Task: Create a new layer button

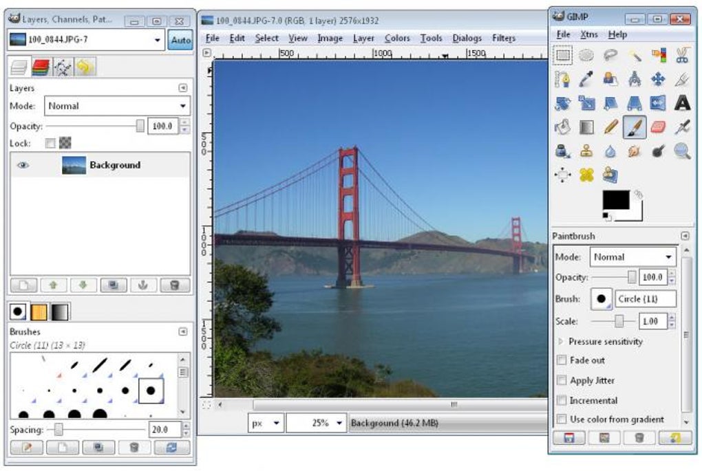Action: pos(23,285)
